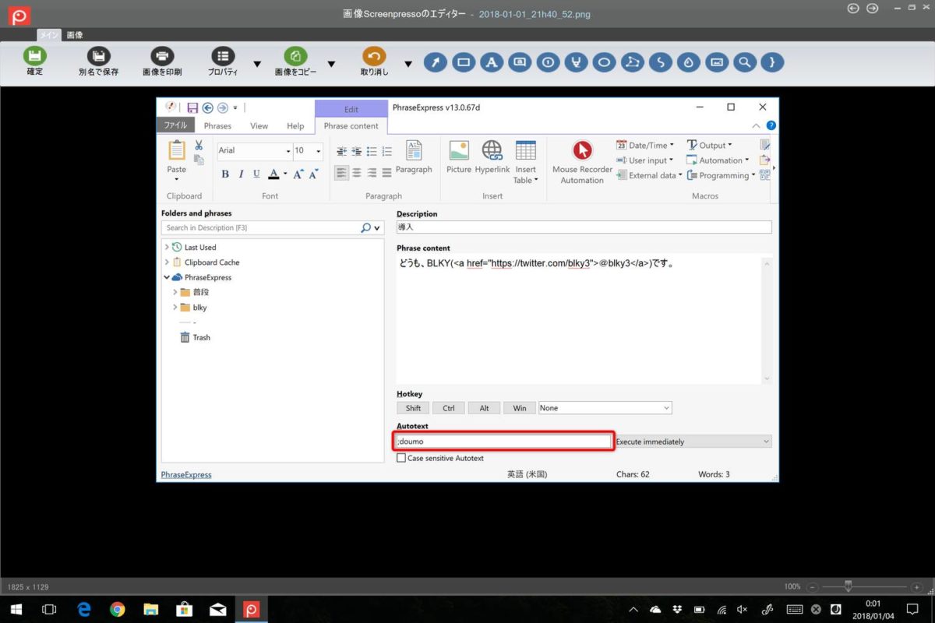Toggle the Shift hotkey modifier
935x623 pixels.
tap(413, 408)
